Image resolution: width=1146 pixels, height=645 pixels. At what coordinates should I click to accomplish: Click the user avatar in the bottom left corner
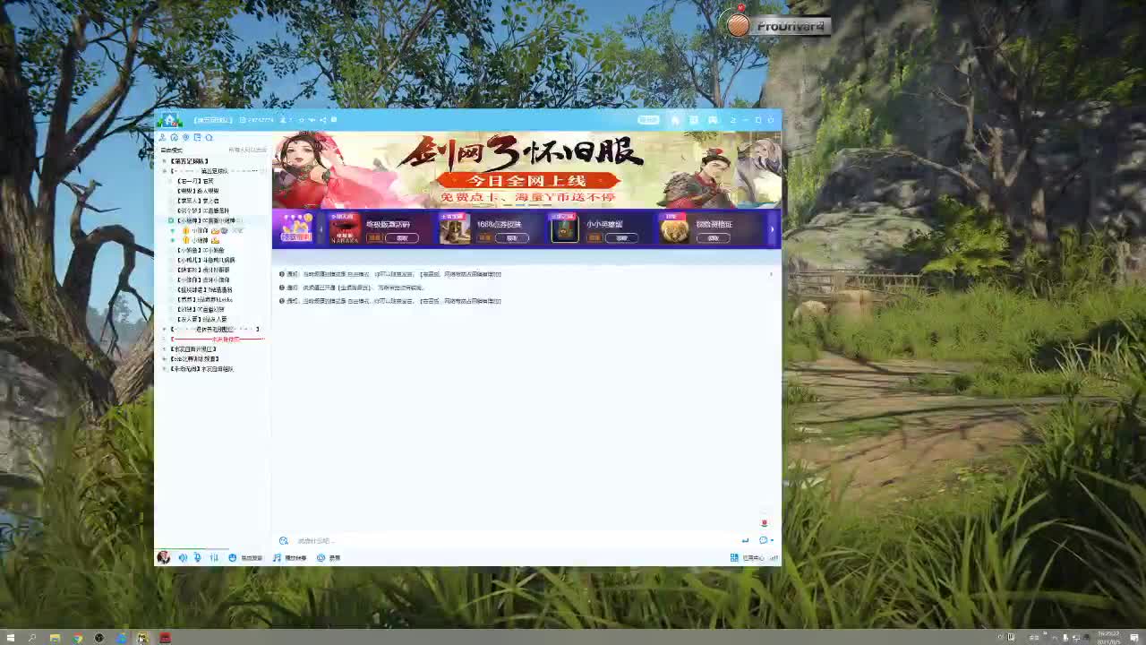point(163,557)
